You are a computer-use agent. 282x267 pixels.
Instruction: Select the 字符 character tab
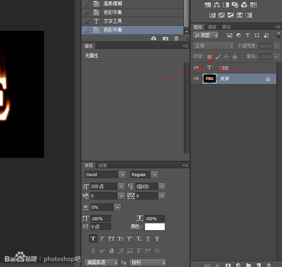click(88, 165)
